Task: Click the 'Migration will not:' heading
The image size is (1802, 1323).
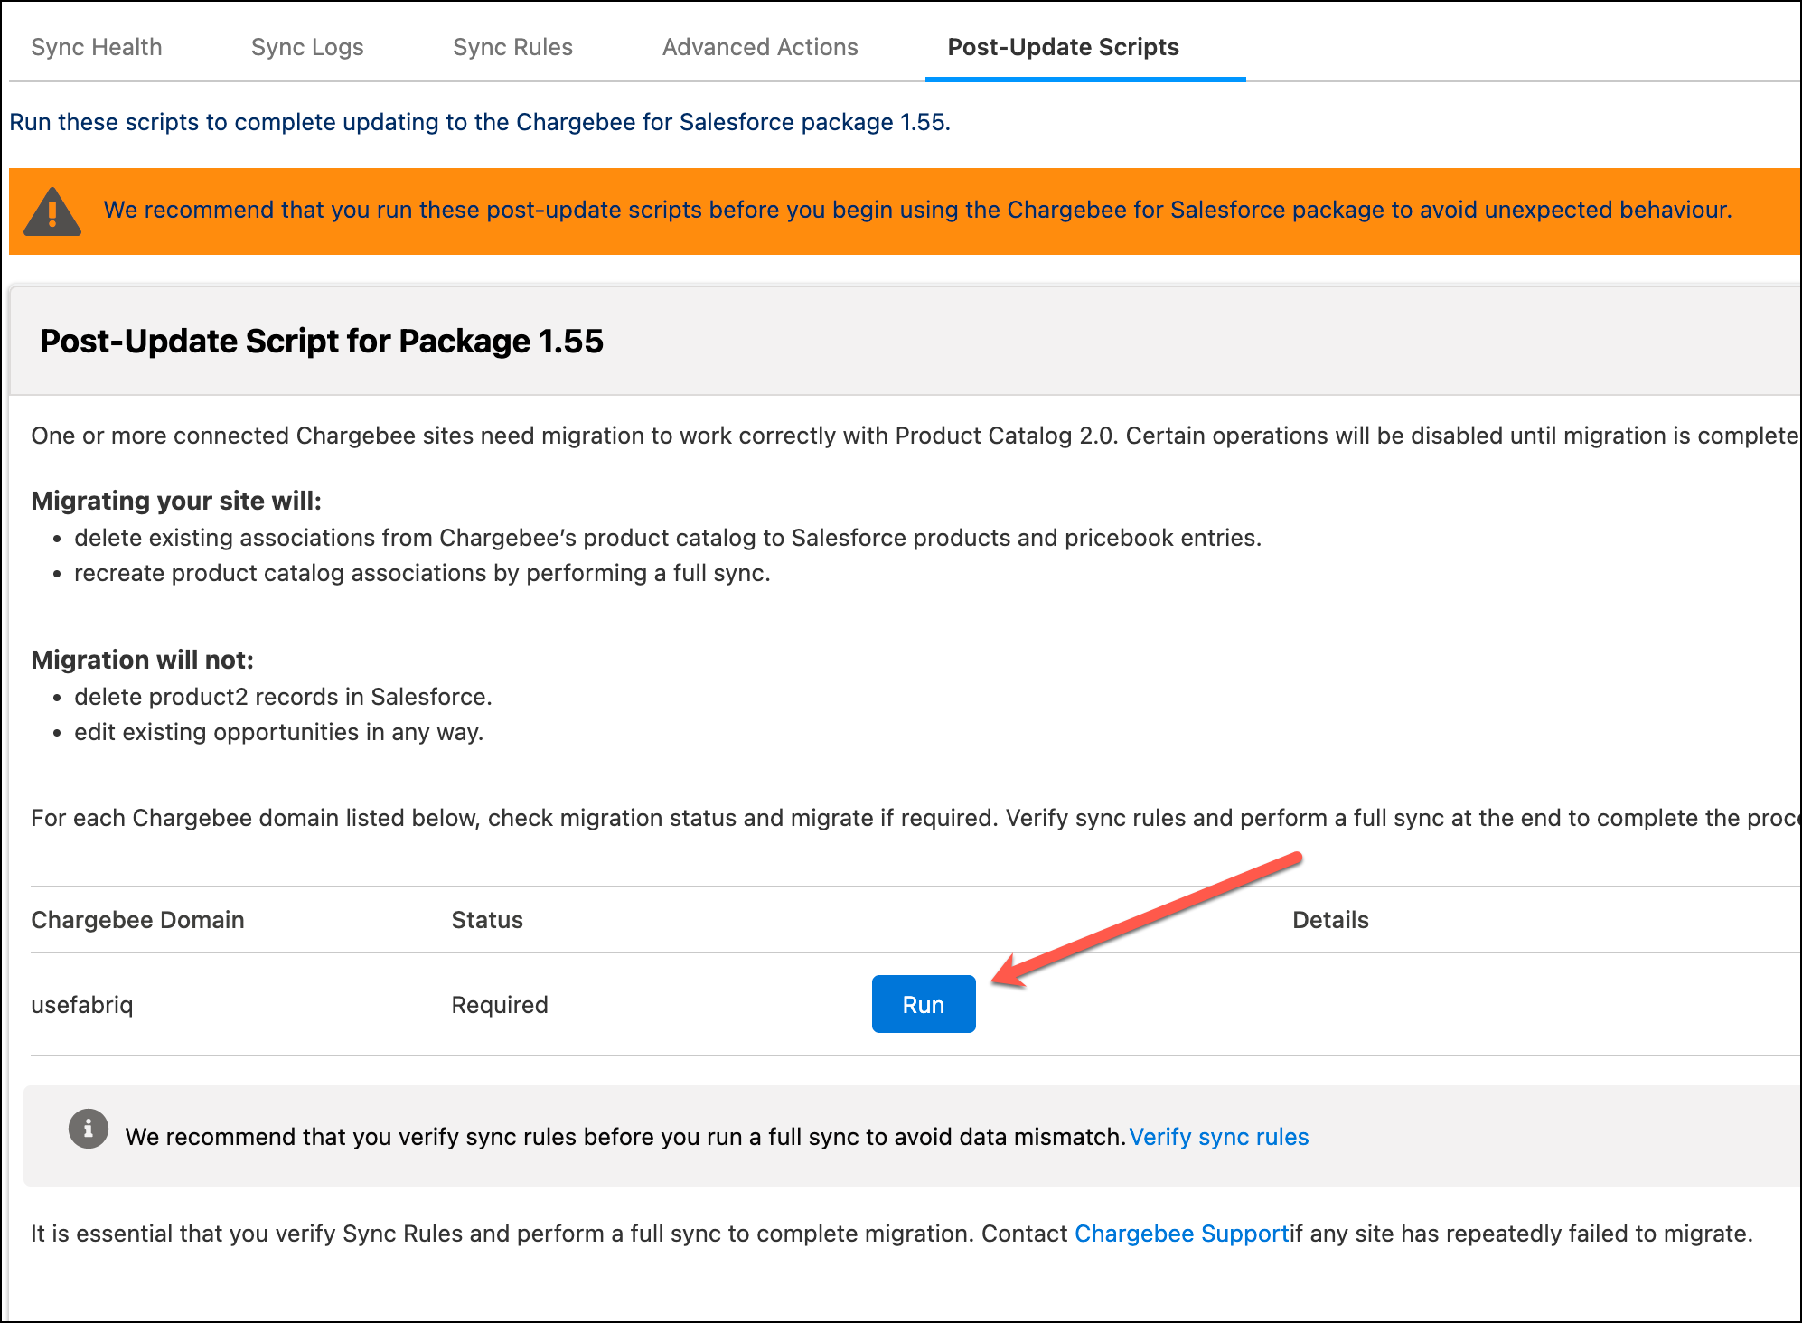Action: (x=142, y=660)
